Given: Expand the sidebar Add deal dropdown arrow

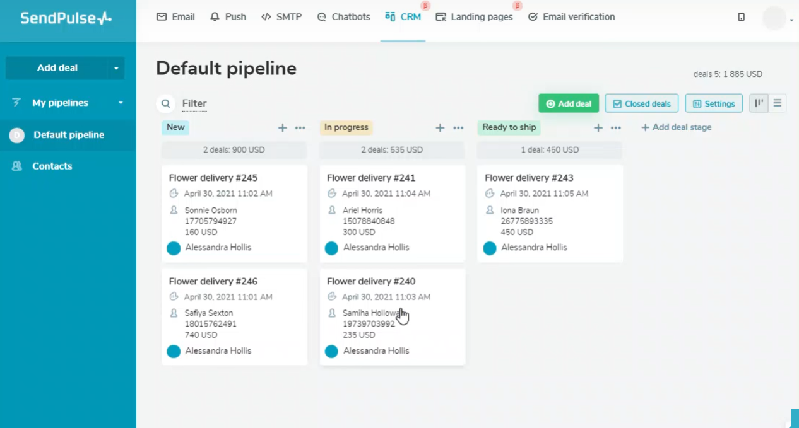Looking at the screenshot, I should tap(115, 68).
